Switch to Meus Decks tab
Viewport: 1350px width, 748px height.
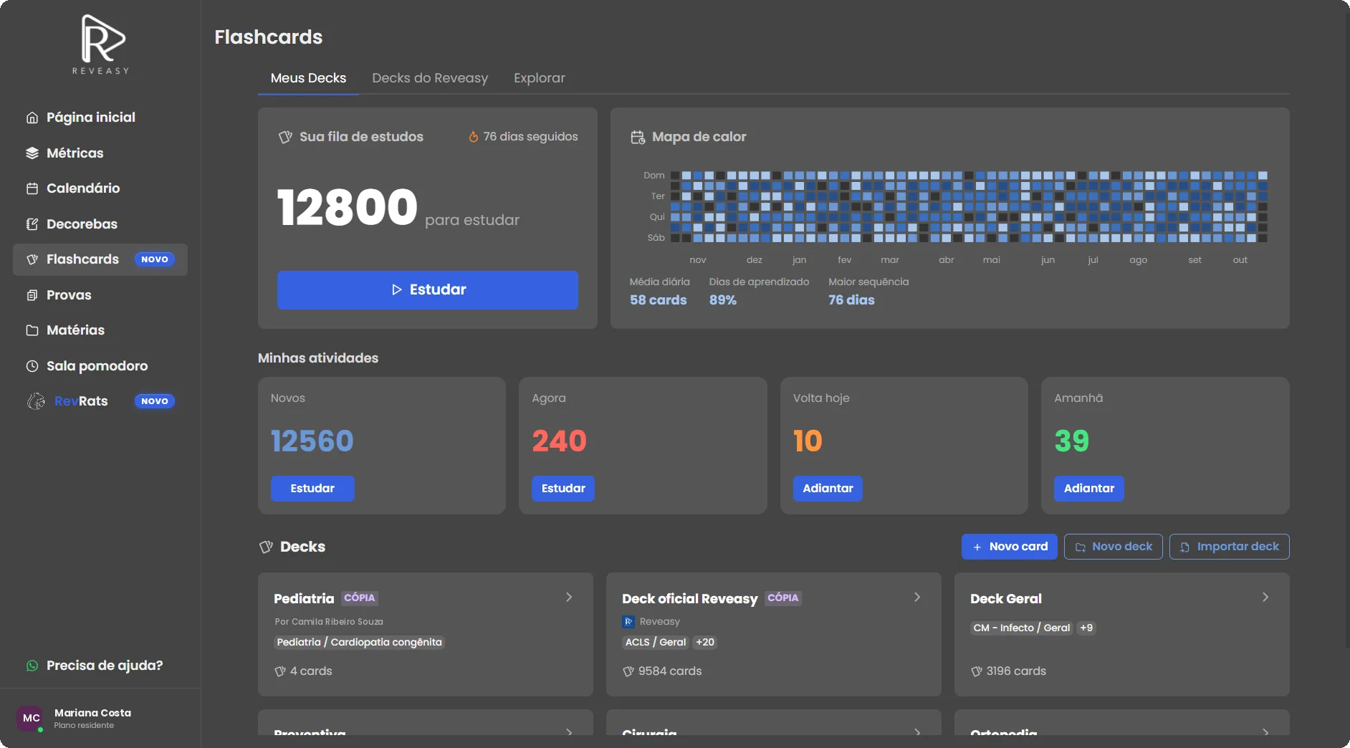pos(308,78)
